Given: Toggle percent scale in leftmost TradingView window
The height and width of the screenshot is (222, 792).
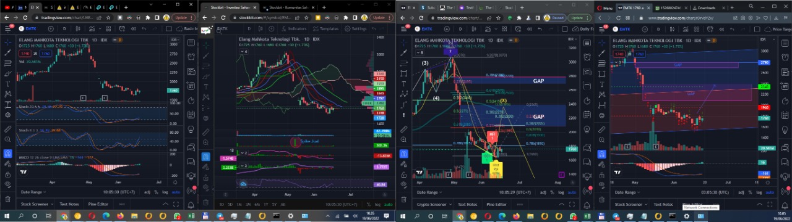Looking at the screenshot, I should click(x=156, y=192).
